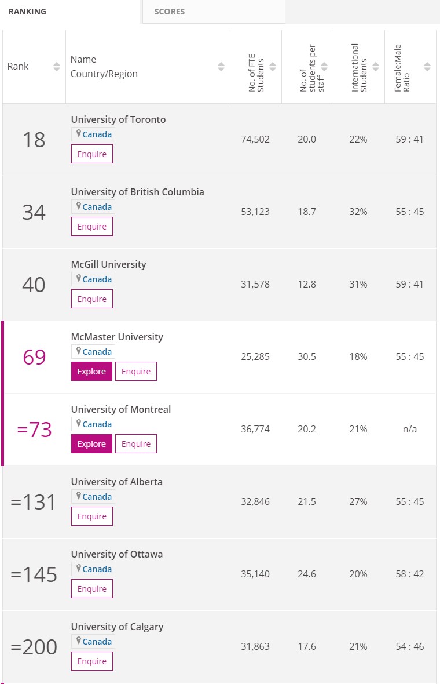Image resolution: width=440 pixels, height=684 pixels.
Task: Enquire button next to Montreal Explore
Action: pyautogui.click(x=136, y=443)
